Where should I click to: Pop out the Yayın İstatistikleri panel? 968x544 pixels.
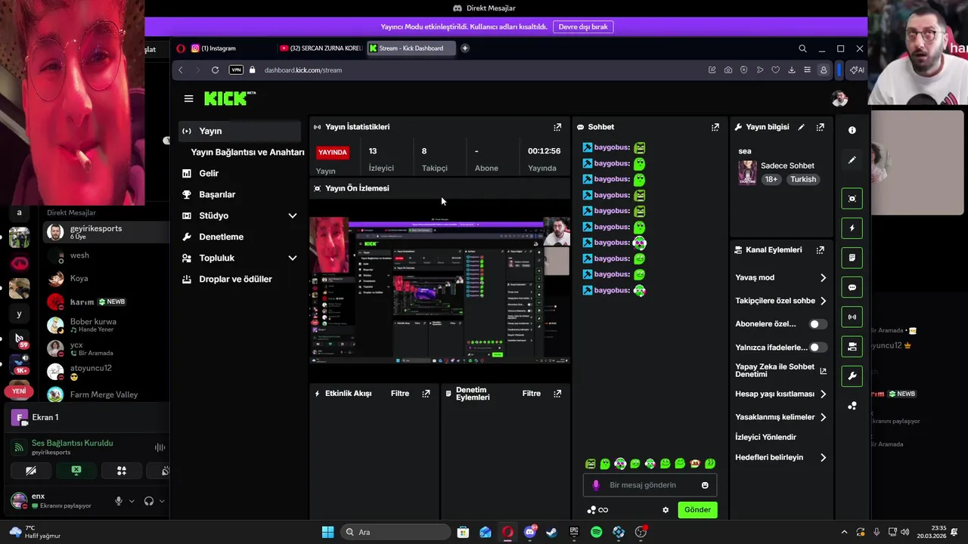557,127
